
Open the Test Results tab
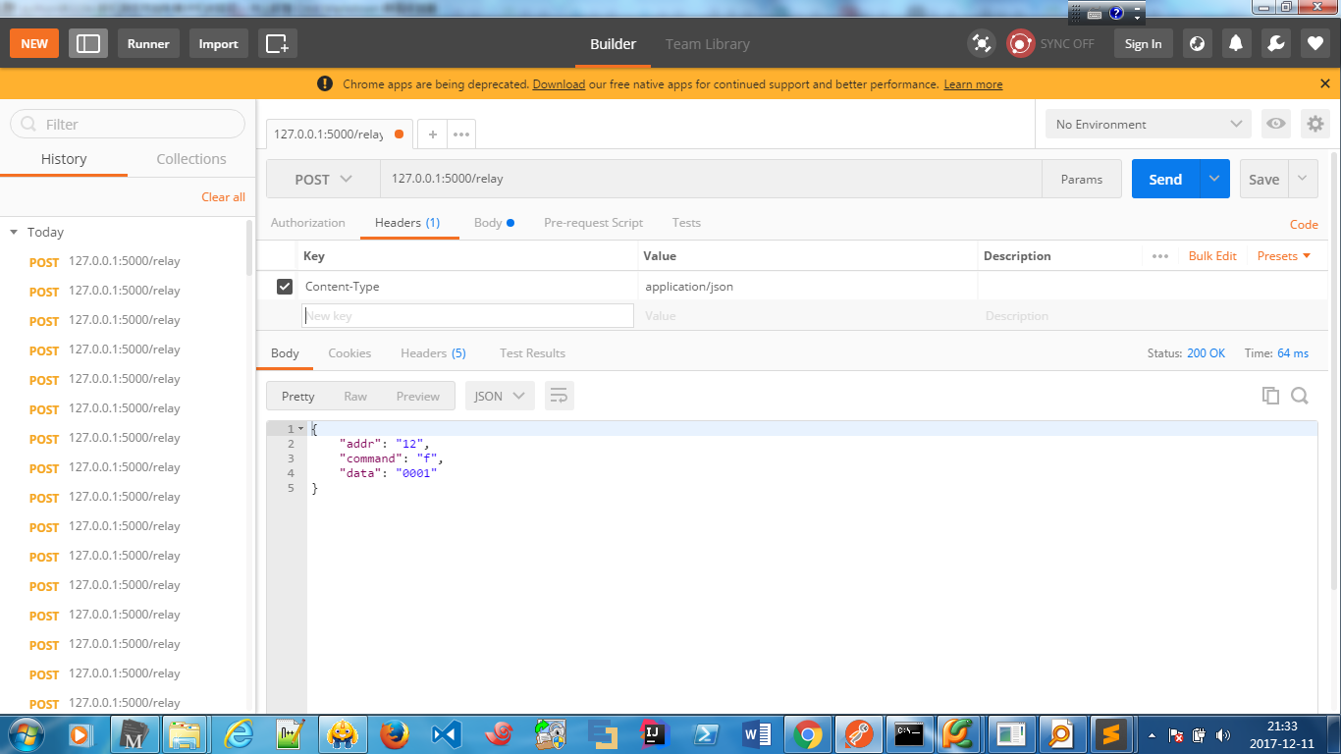532,353
